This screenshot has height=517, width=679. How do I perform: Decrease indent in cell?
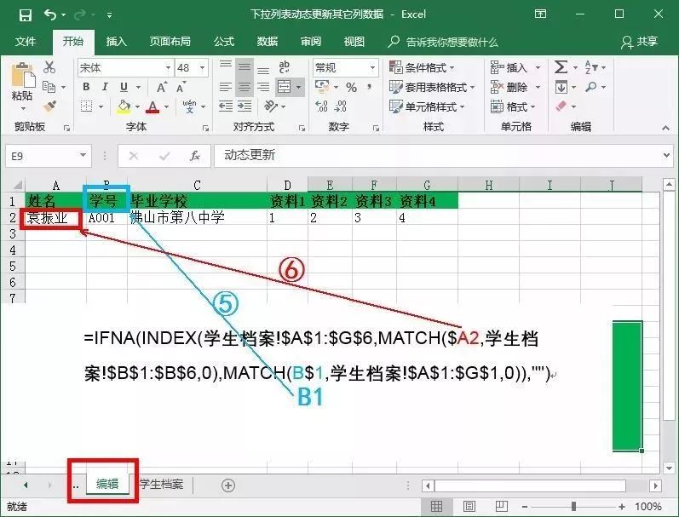[225, 106]
